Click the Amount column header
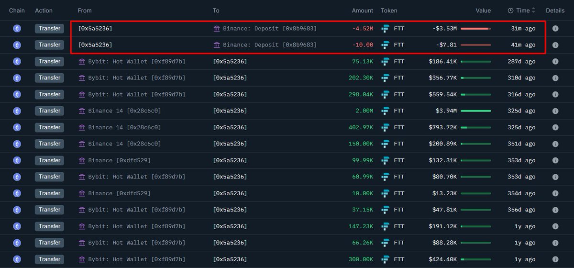Image resolution: width=574 pixels, height=268 pixels. click(x=362, y=11)
